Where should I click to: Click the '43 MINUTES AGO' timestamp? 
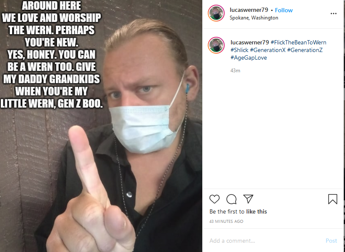(226, 222)
